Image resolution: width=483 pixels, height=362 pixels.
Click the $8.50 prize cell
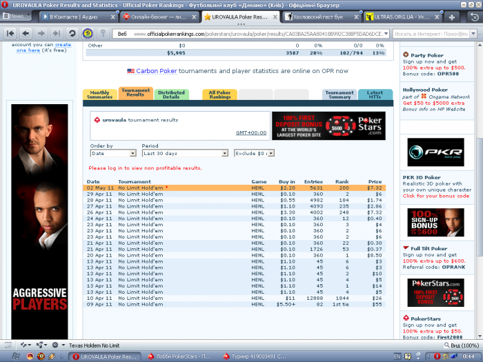click(374, 256)
